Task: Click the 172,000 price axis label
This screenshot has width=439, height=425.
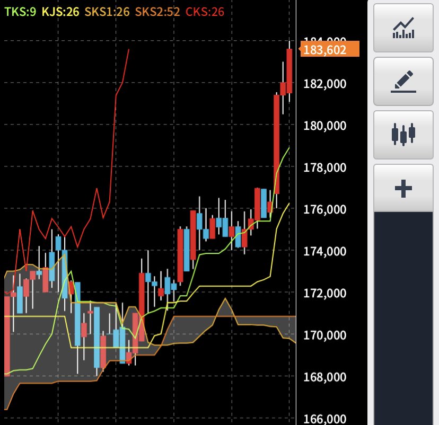Action: (x=325, y=293)
